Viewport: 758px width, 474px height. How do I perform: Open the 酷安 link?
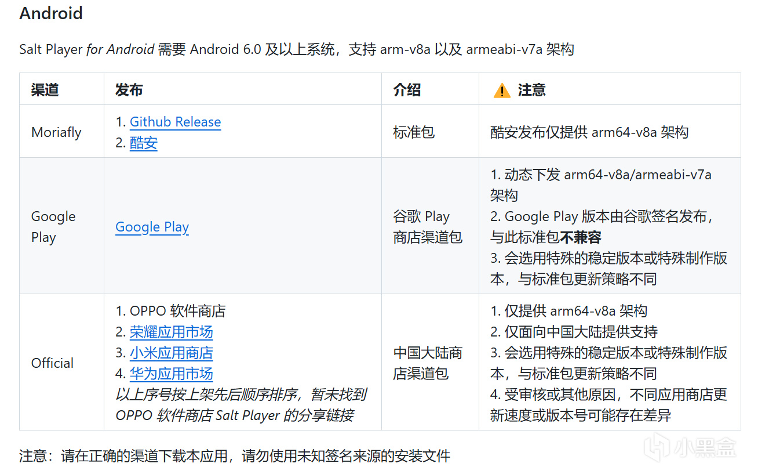(x=144, y=143)
